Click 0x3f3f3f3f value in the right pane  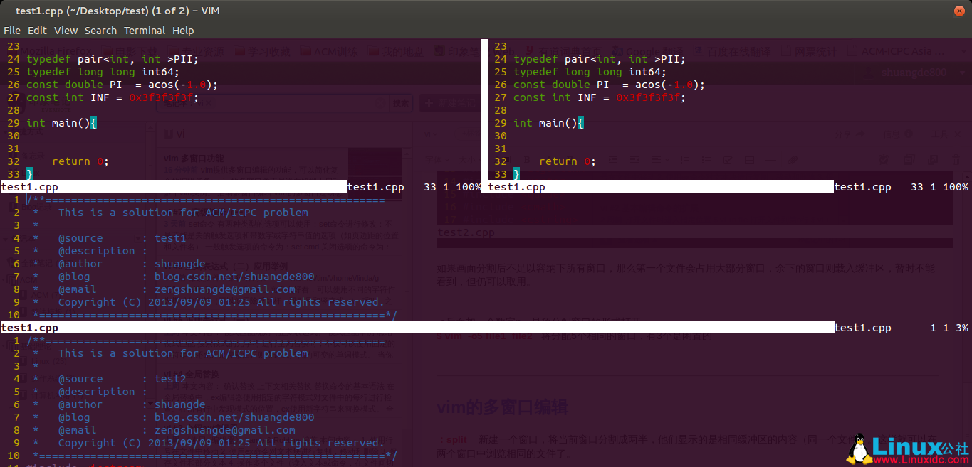(x=652, y=97)
